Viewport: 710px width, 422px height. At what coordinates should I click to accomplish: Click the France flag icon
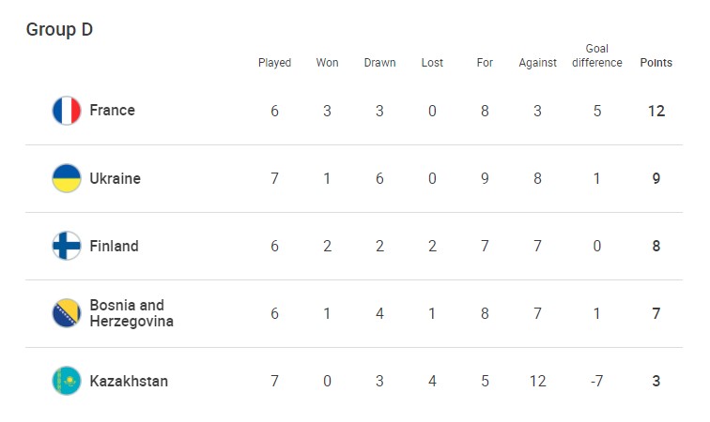[67, 111]
